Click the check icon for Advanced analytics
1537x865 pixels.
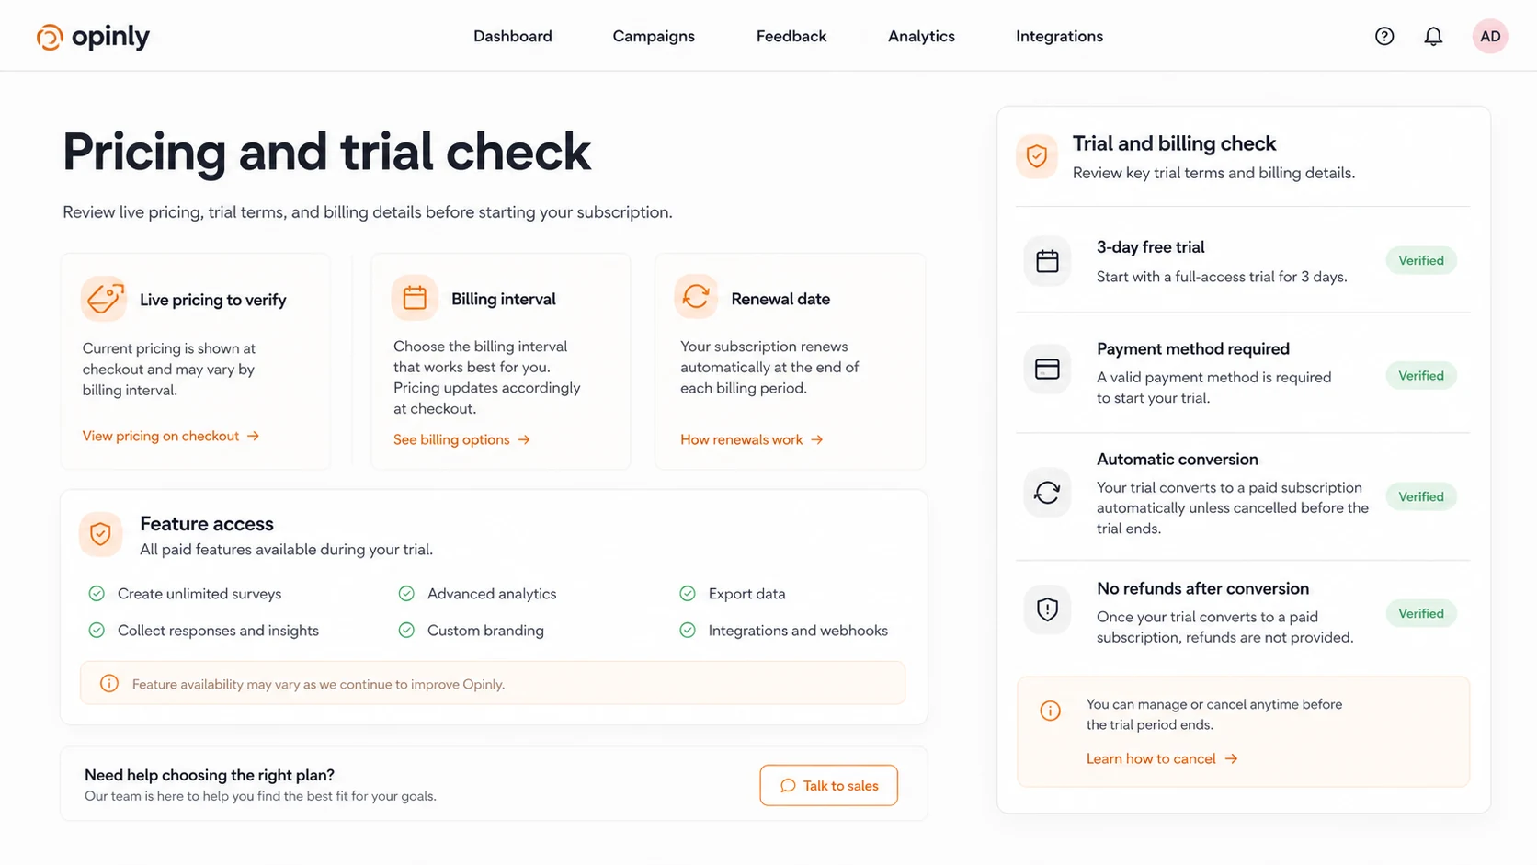[406, 594]
